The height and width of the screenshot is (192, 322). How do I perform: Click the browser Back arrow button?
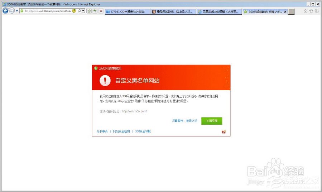(x=5, y=11)
